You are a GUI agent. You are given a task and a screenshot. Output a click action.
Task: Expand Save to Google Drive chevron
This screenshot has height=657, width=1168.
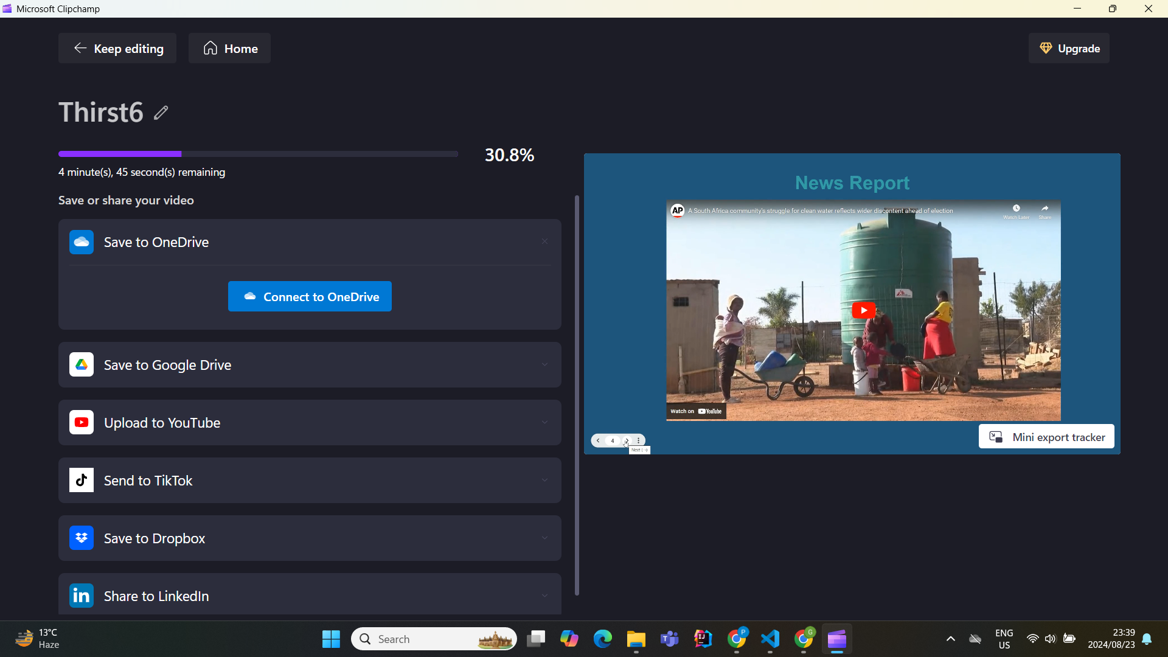544,365
